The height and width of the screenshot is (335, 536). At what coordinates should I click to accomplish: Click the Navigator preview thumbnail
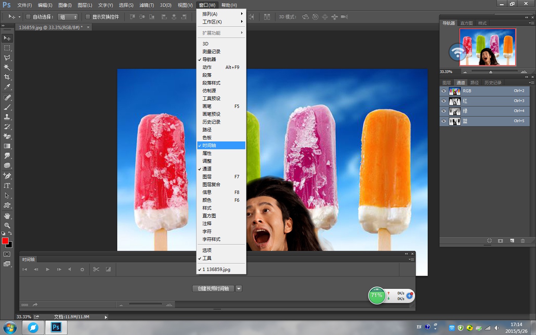pyautogui.click(x=488, y=47)
